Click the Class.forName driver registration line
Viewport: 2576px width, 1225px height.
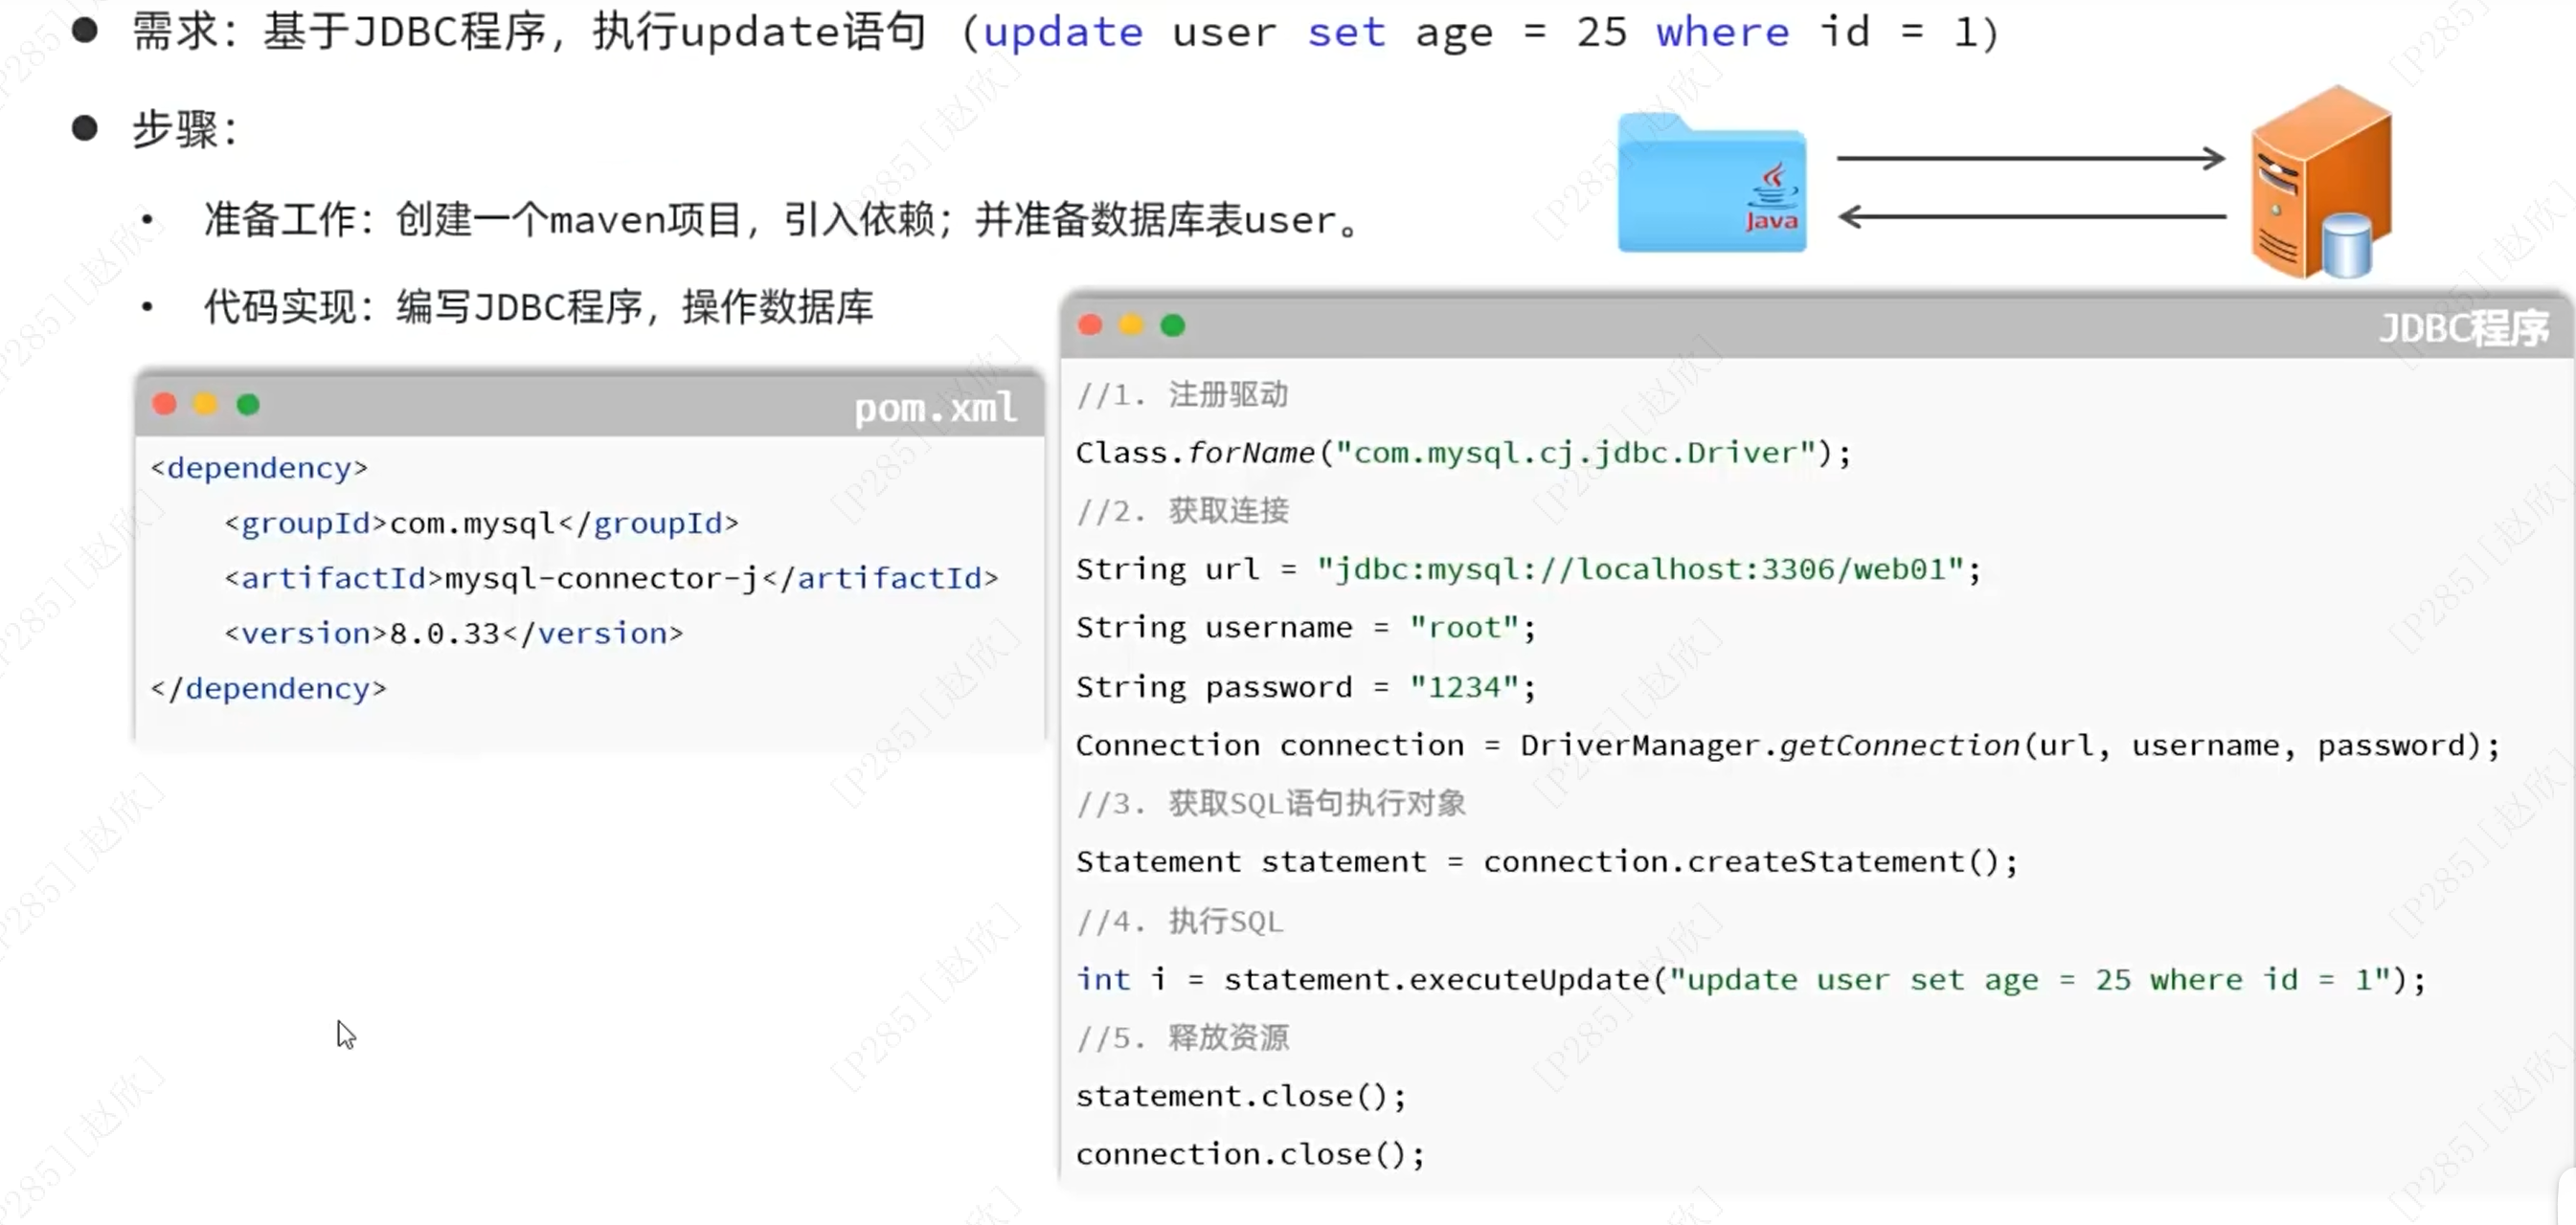click(x=1462, y=453)
